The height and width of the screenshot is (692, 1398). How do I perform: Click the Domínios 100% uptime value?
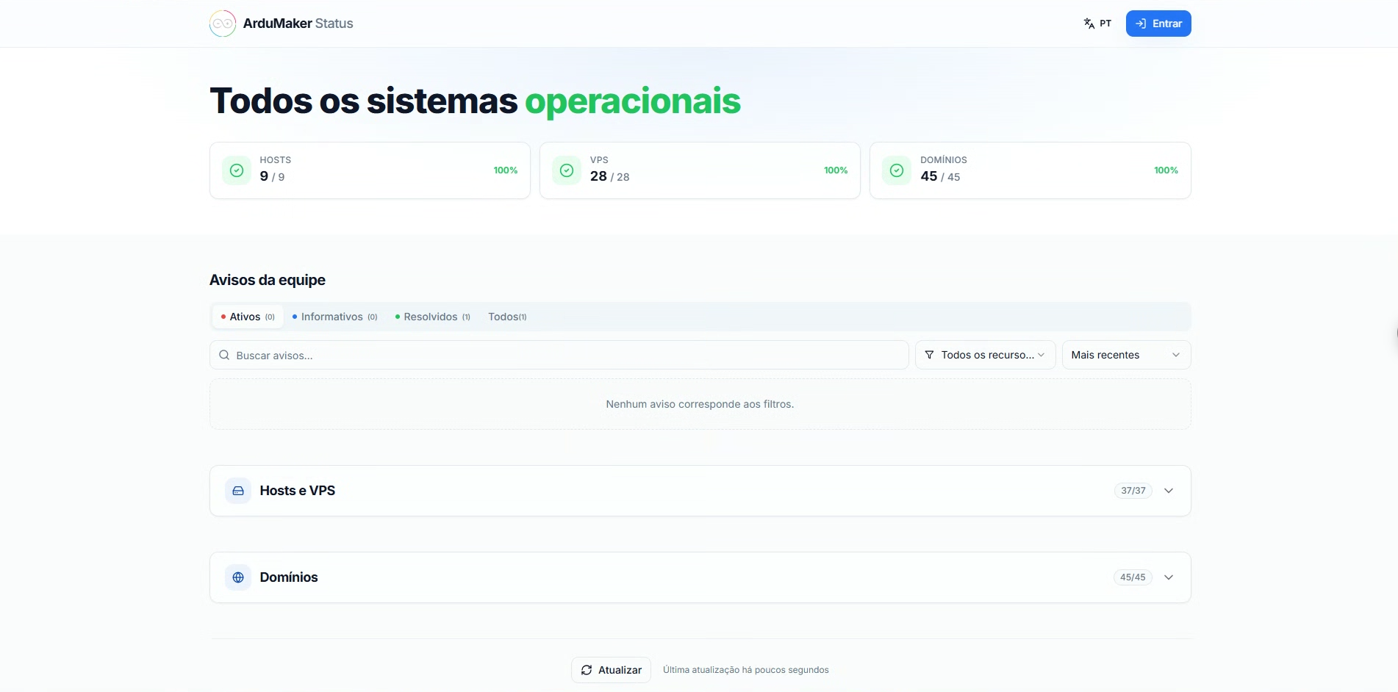(x=1166, y=170)
